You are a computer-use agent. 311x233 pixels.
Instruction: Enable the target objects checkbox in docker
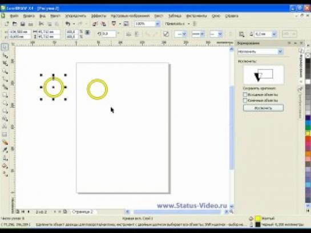pos(245,100)
